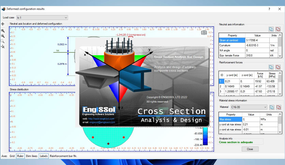Click the z cord [m] column header
Viewport: 285px width, 165px height.
tap(247, 75)
